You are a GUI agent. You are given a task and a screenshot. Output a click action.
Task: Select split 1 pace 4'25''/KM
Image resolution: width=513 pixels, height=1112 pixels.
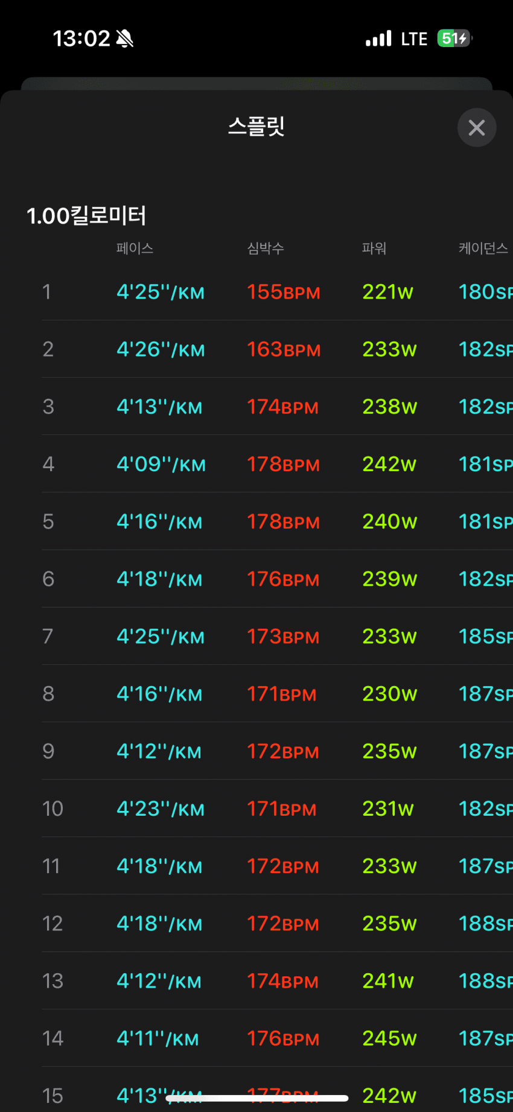161,292
